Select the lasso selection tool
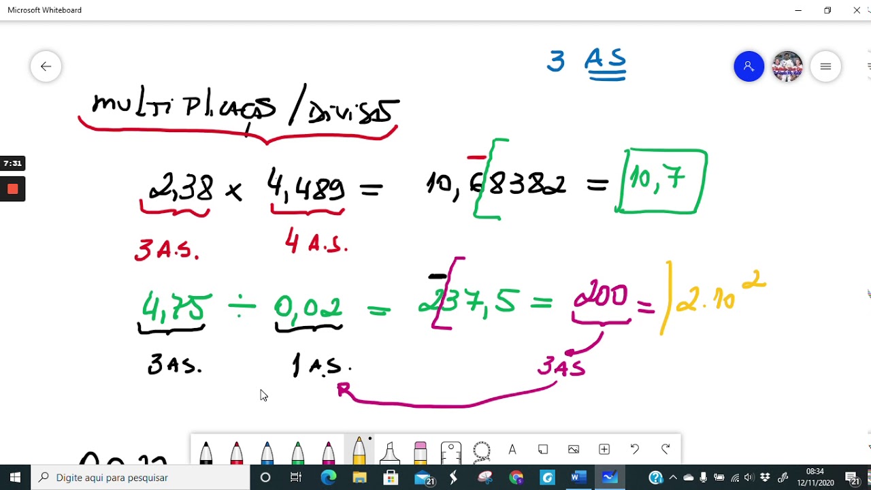This screenshot has height=490, width=871. tap(482, 451)
